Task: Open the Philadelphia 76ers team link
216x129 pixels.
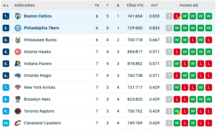Action: coord(41,28)
